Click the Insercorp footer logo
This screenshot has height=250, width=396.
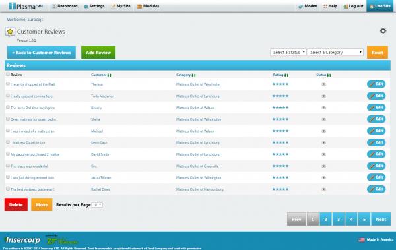(x=22, y=240)
